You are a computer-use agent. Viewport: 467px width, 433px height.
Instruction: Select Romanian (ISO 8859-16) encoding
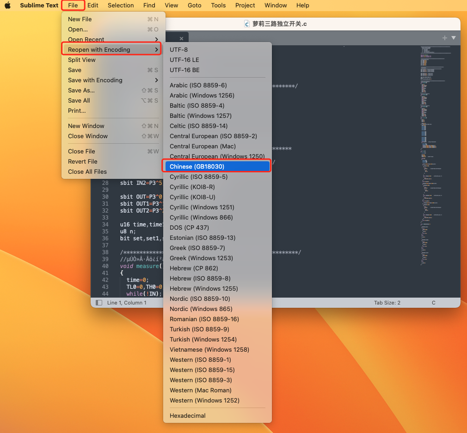tap(217, 319)
